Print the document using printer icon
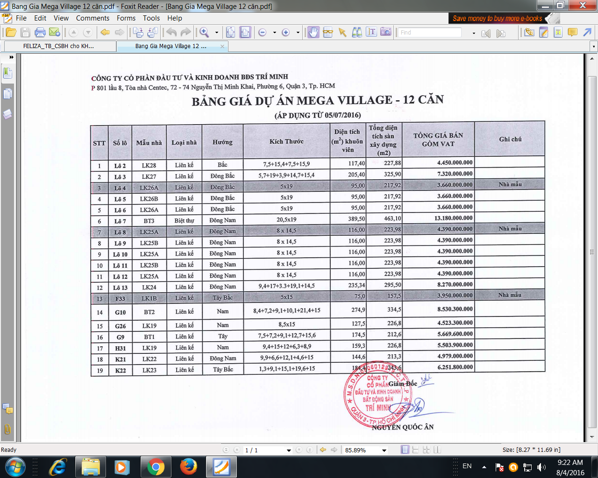This screenshot has height=478, width=598. 40,32
